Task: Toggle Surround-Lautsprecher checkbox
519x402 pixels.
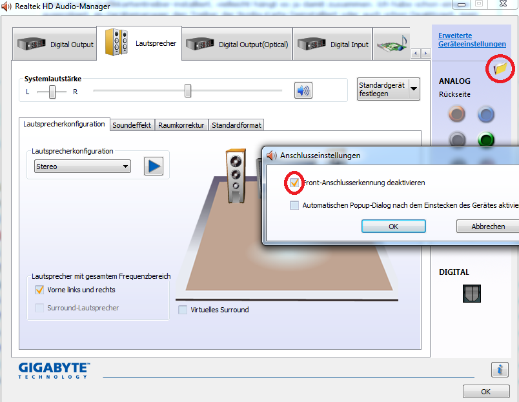Action: pyautogui.click(x=39, y=308)
